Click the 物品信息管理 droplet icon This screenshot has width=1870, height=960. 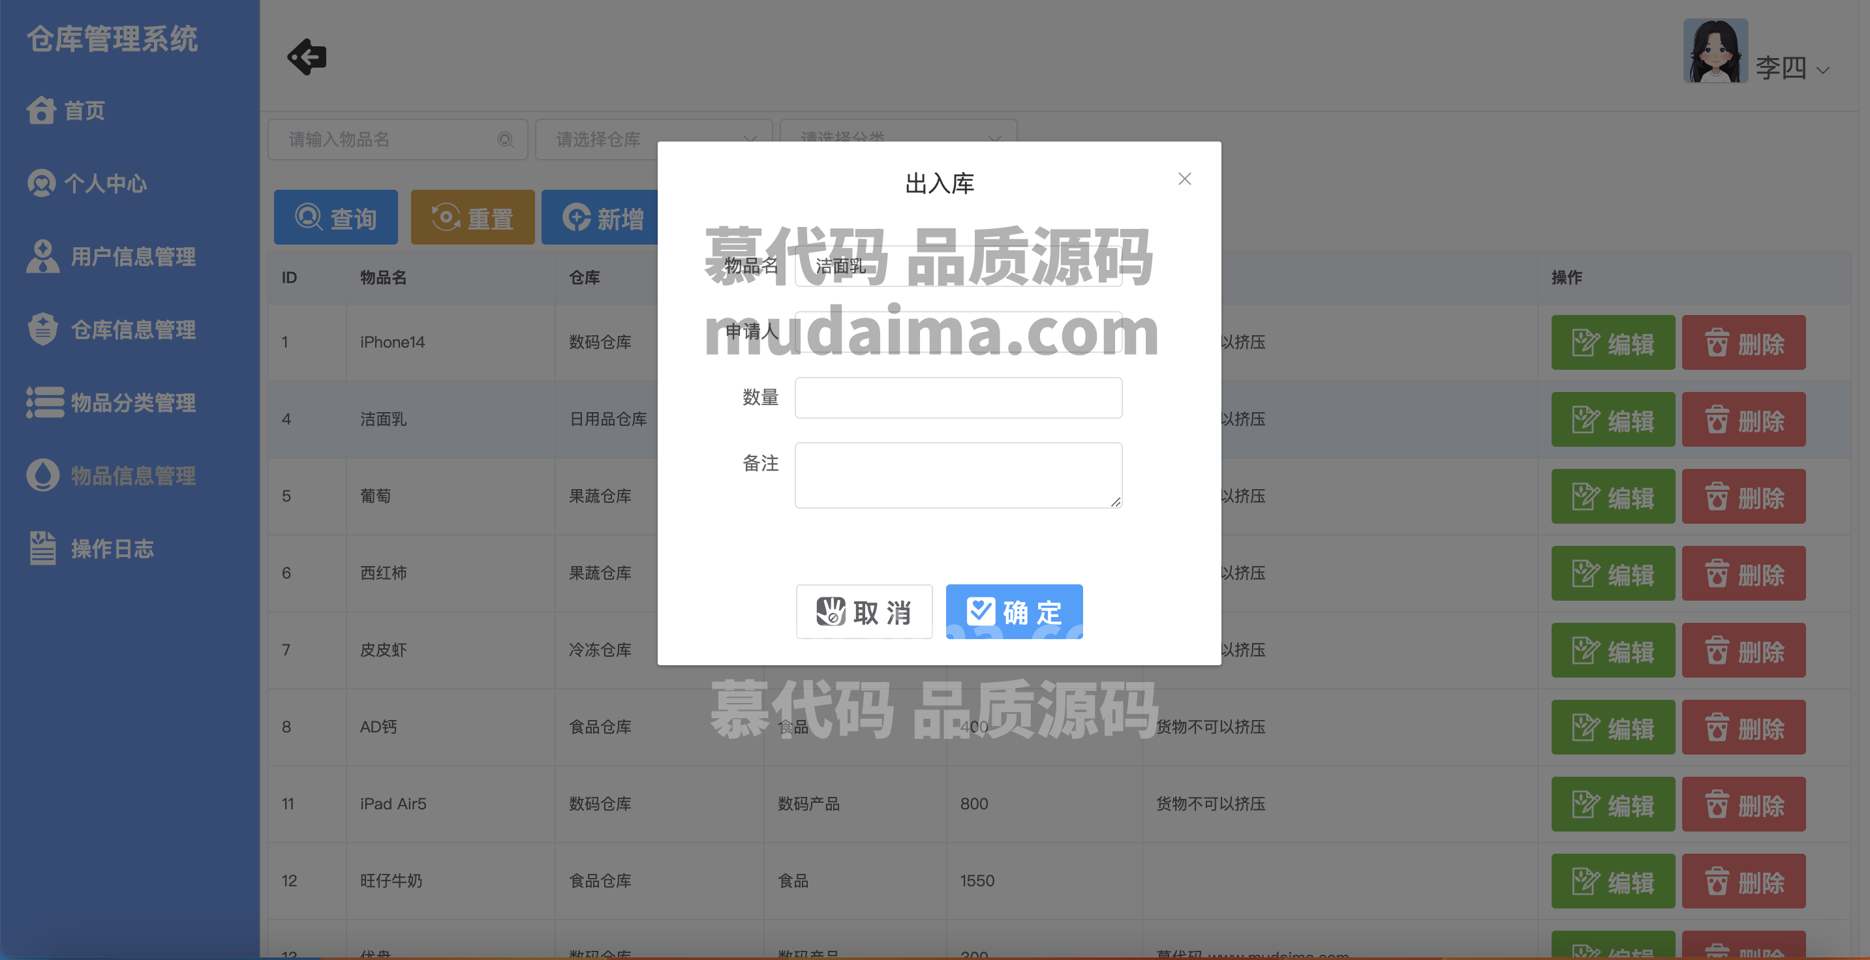[x=43, y=475]
